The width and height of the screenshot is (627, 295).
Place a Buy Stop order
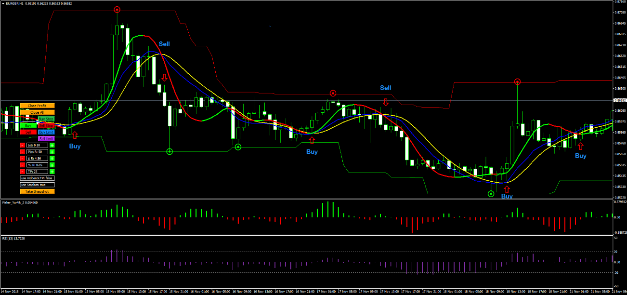point(46,119)
